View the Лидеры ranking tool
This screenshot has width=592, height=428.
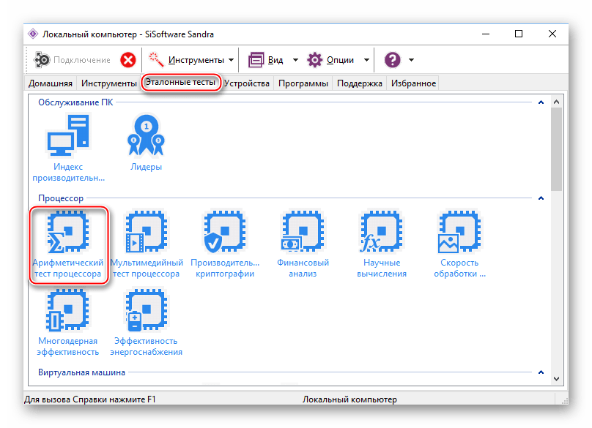click(x=147, y=135)
